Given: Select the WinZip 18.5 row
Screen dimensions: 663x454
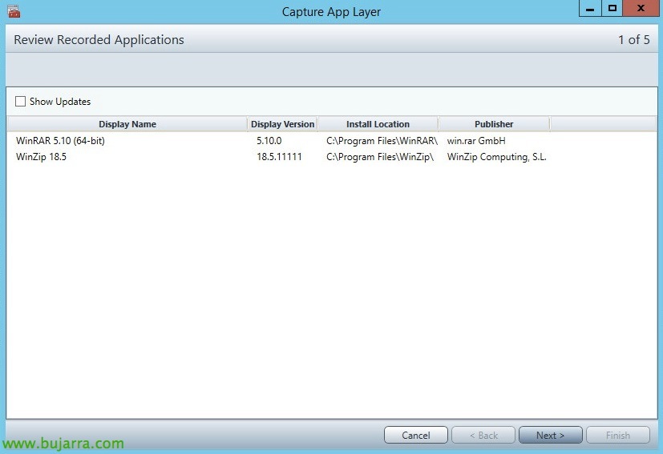Looking at the screenshot, I should pyautogui.click(x=332, y=157).
